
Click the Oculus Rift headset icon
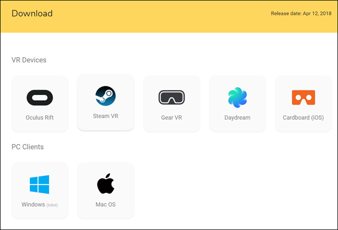point(40,98)
